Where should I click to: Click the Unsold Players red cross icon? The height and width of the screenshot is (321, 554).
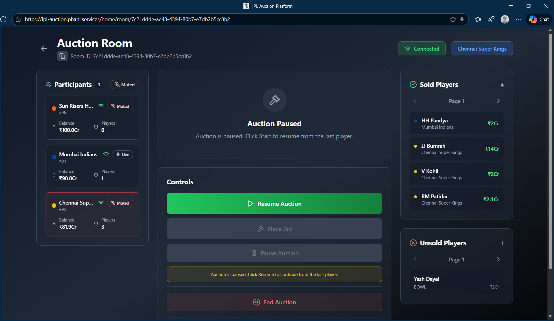pos(413,243)
